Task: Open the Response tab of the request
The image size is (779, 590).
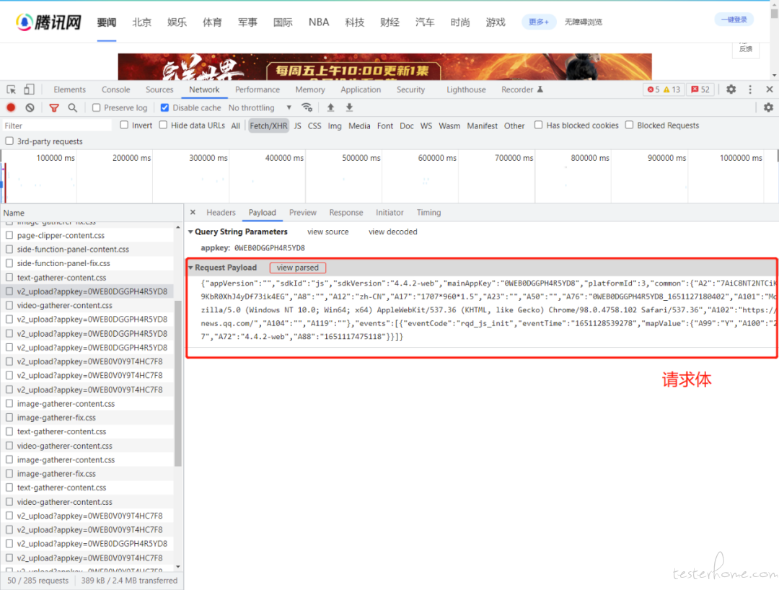Action: 346,213
